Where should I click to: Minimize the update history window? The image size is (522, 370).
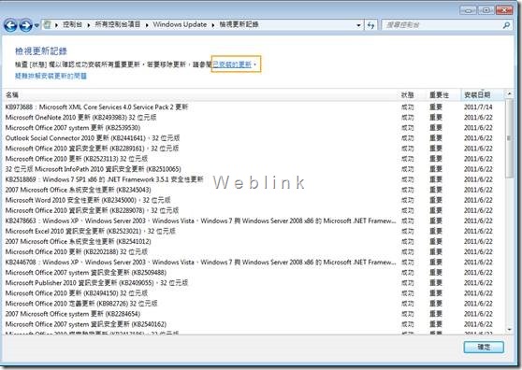tap(469, 10)
